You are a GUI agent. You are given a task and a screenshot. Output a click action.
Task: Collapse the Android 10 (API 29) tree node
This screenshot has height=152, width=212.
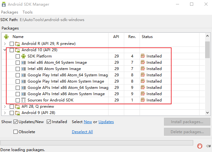(5, 50)
